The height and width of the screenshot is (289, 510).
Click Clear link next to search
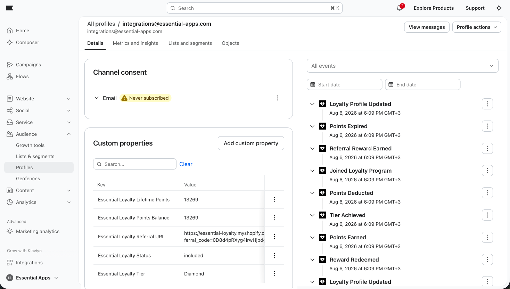pyautogui.click(x=186, y=164)
